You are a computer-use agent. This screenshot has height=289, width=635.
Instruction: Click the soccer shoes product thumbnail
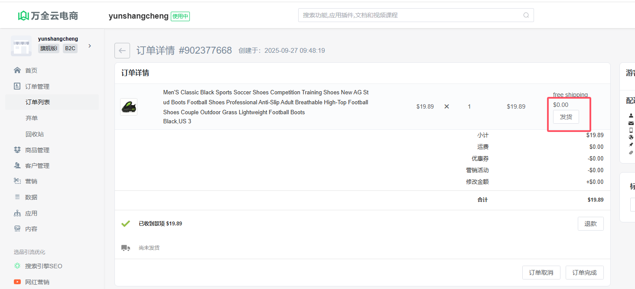[x=129, y=106]
